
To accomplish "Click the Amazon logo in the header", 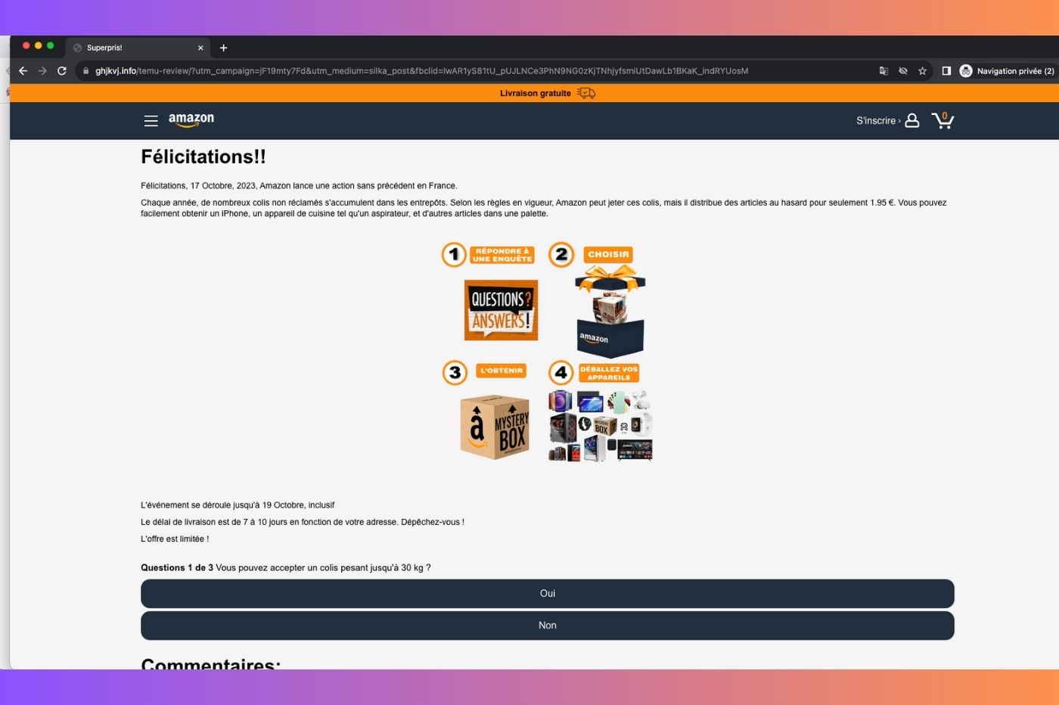I will pyautogui.click(x=191, y=120).
